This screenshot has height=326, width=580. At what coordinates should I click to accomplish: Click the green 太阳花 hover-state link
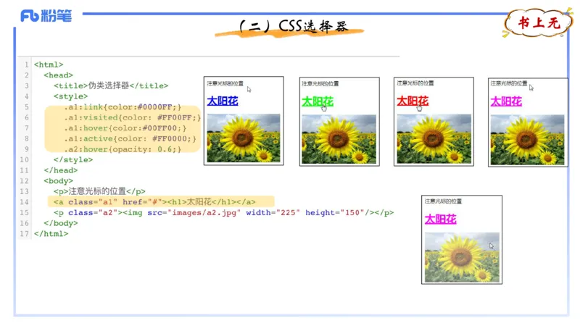[317, 101]
